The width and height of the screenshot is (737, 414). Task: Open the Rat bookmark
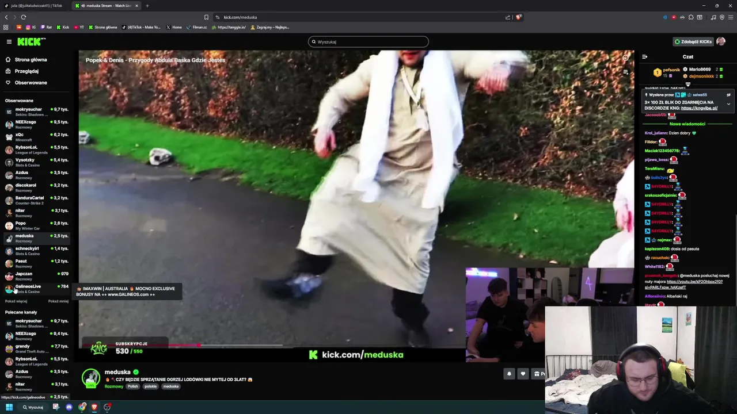click(46, 27)
